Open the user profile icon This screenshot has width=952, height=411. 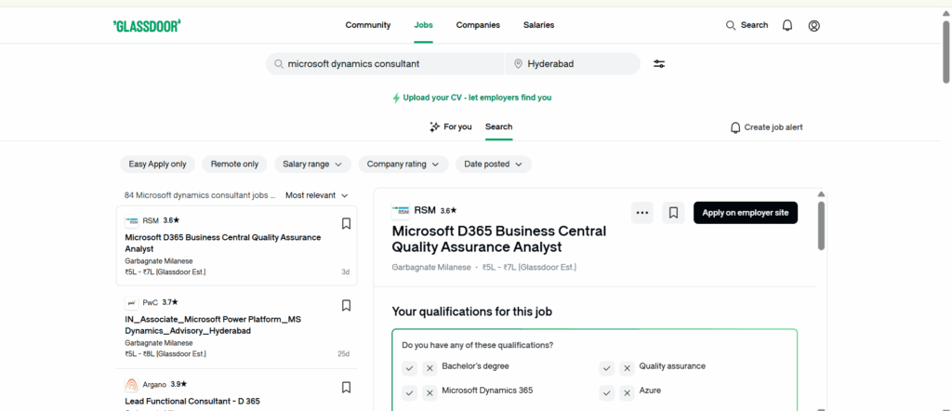pos(814,26)
